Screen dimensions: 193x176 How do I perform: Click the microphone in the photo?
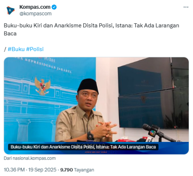(158, 132)
